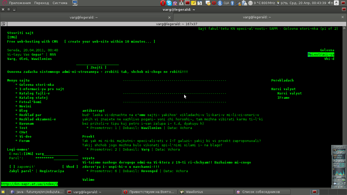Click the Parol' password field
This screenshot has width=347, height=195.
pos(57,158)
